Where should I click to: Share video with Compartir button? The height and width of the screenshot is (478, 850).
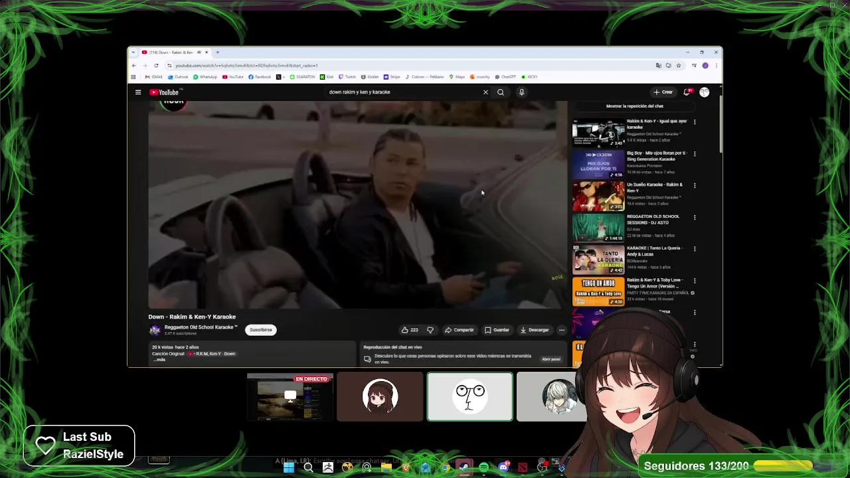click(460, 330)
